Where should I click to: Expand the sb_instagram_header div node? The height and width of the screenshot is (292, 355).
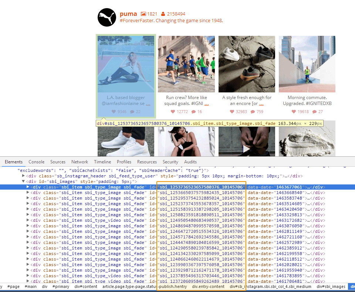pos(24,176)
